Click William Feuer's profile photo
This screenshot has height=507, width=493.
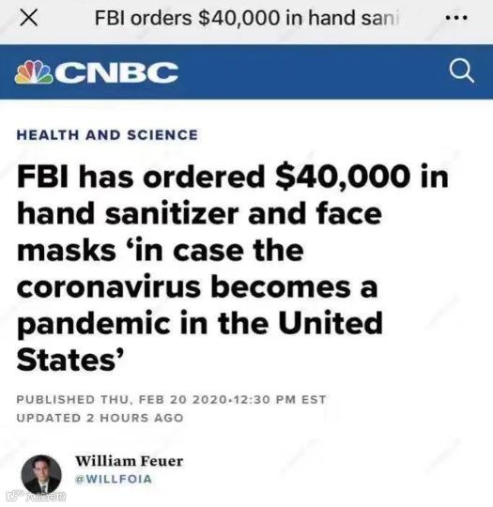[x=41, y=474]
